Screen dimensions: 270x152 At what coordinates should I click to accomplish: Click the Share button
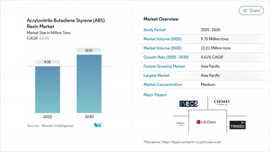pyautogui.click(x=251, y=10)
